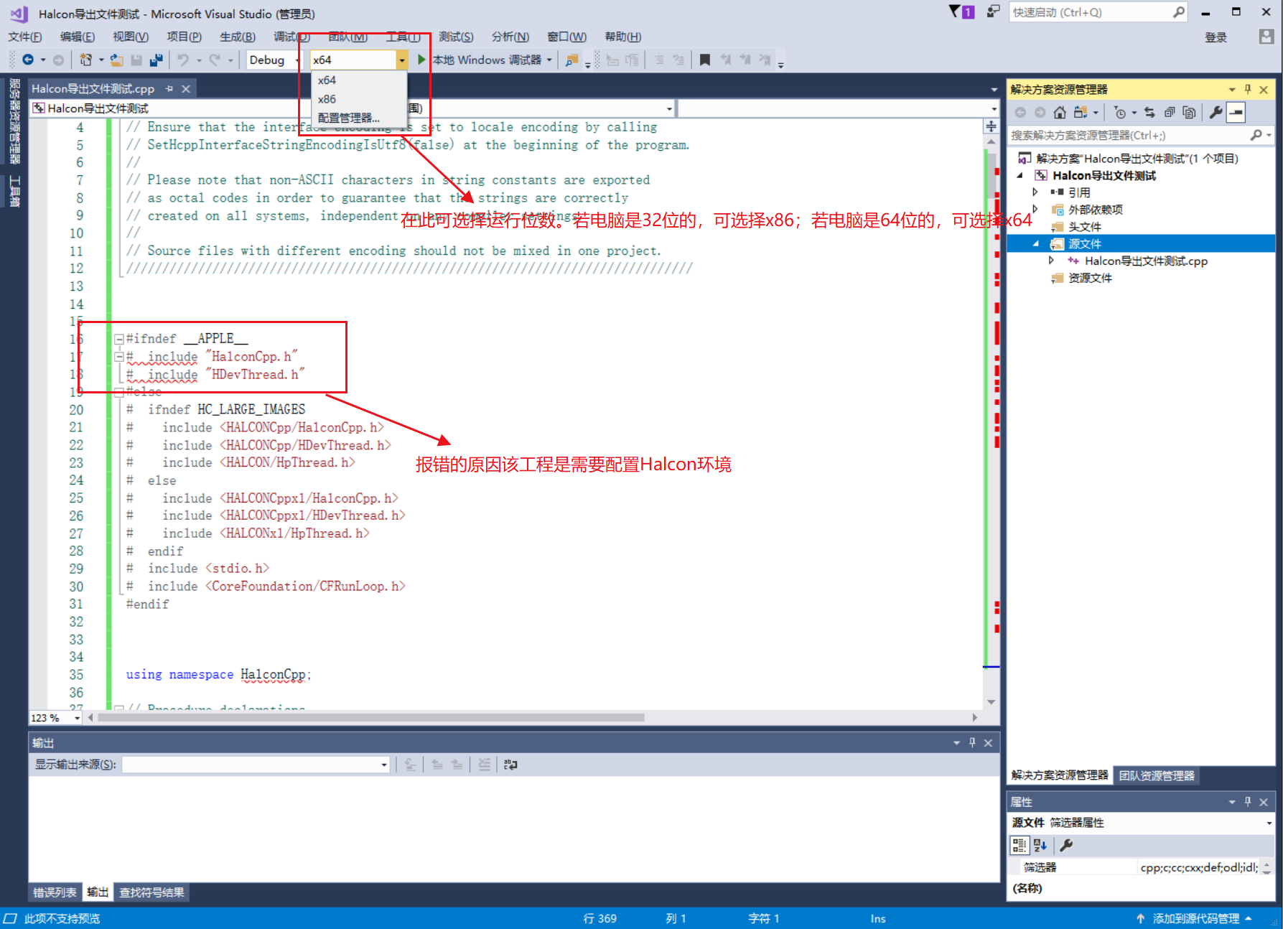1283x929 pixels.
Task: Open 配置管理器 from the platform list
Action: pos(349,118)
